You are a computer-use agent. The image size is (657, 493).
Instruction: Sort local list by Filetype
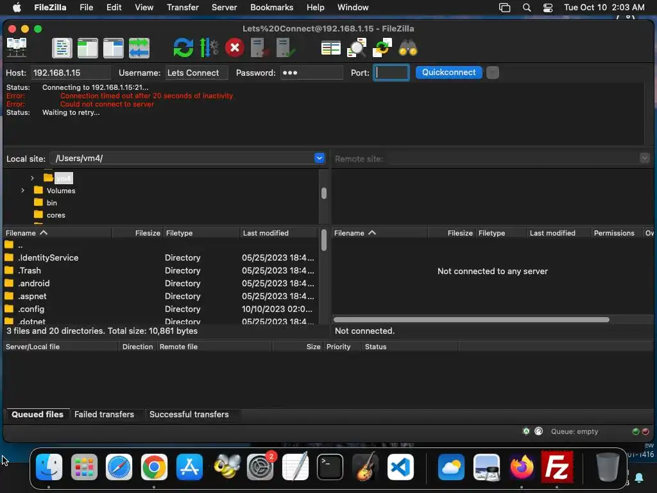coord(201,233)
